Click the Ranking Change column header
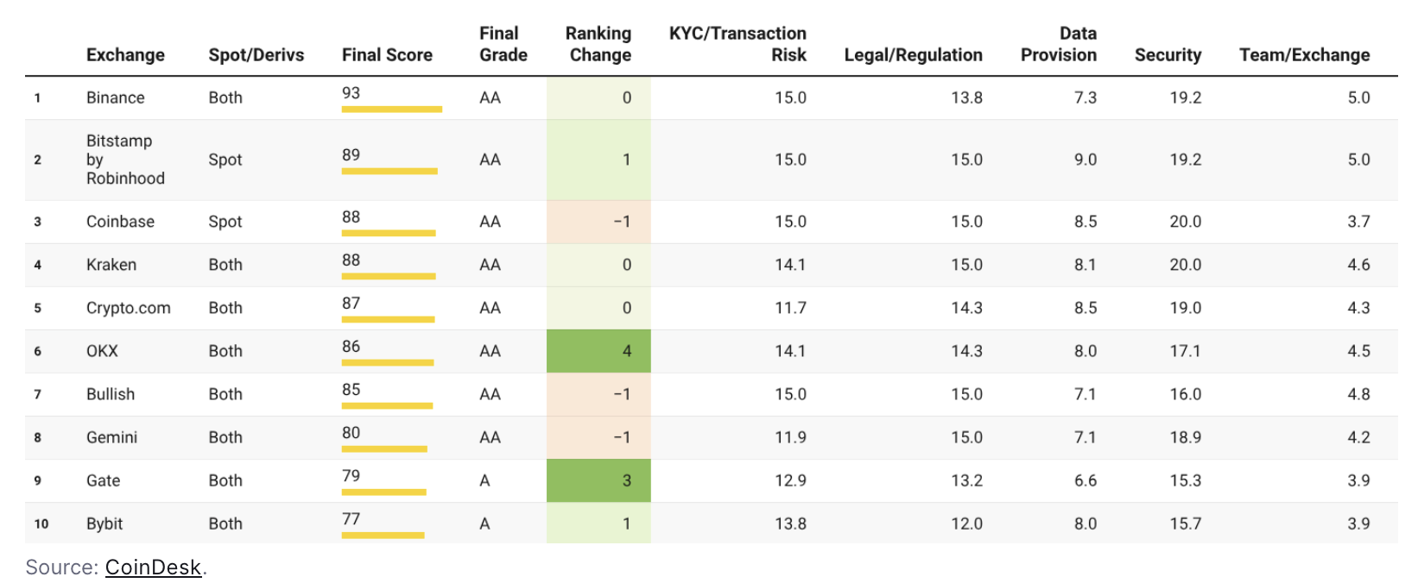This screenshot has width=1418, height=583. 598,44
